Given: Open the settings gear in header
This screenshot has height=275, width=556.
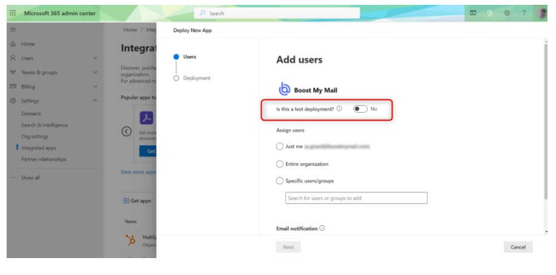Looking at the screenshot, I should [x=507, y=13].
